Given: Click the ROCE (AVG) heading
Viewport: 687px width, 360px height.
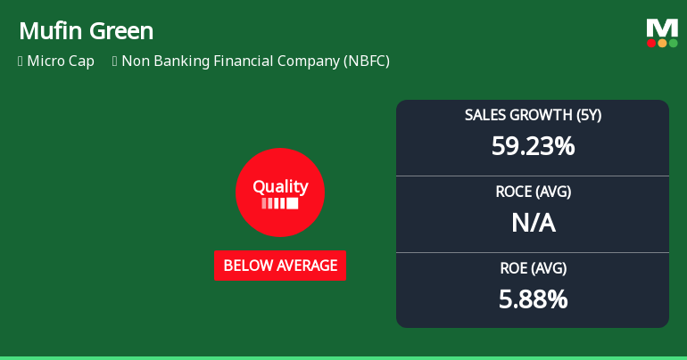Looking at the screenshot, I should (x=532, y=192).
